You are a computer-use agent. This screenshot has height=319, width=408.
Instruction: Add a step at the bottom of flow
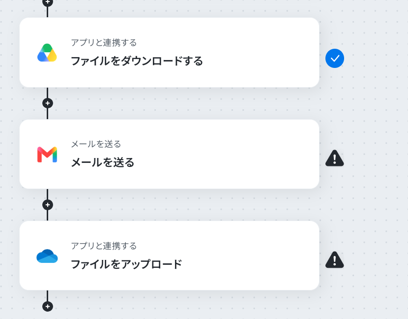(48, 307)
